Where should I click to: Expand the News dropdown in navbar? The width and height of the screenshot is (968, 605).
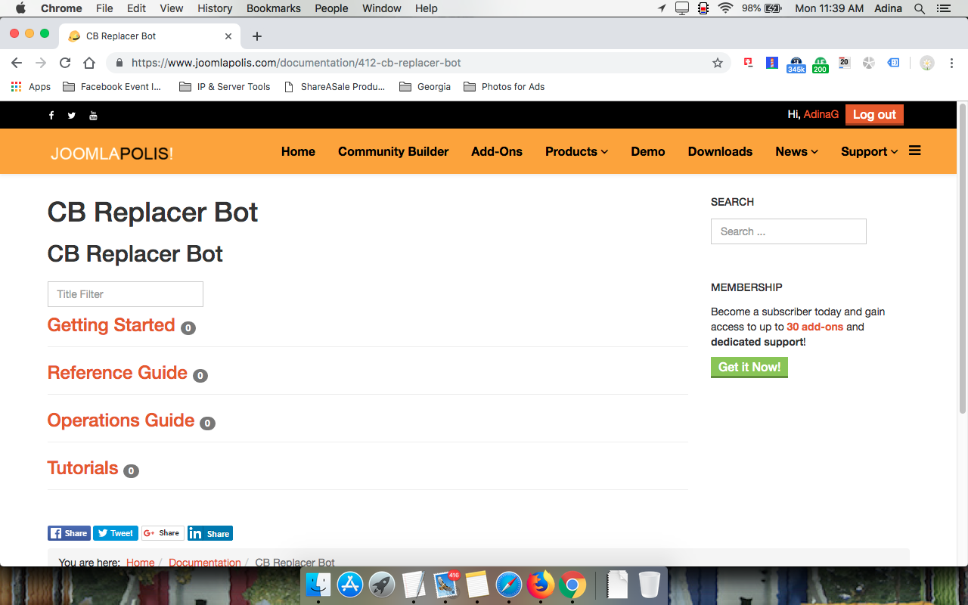click(796, 151)
